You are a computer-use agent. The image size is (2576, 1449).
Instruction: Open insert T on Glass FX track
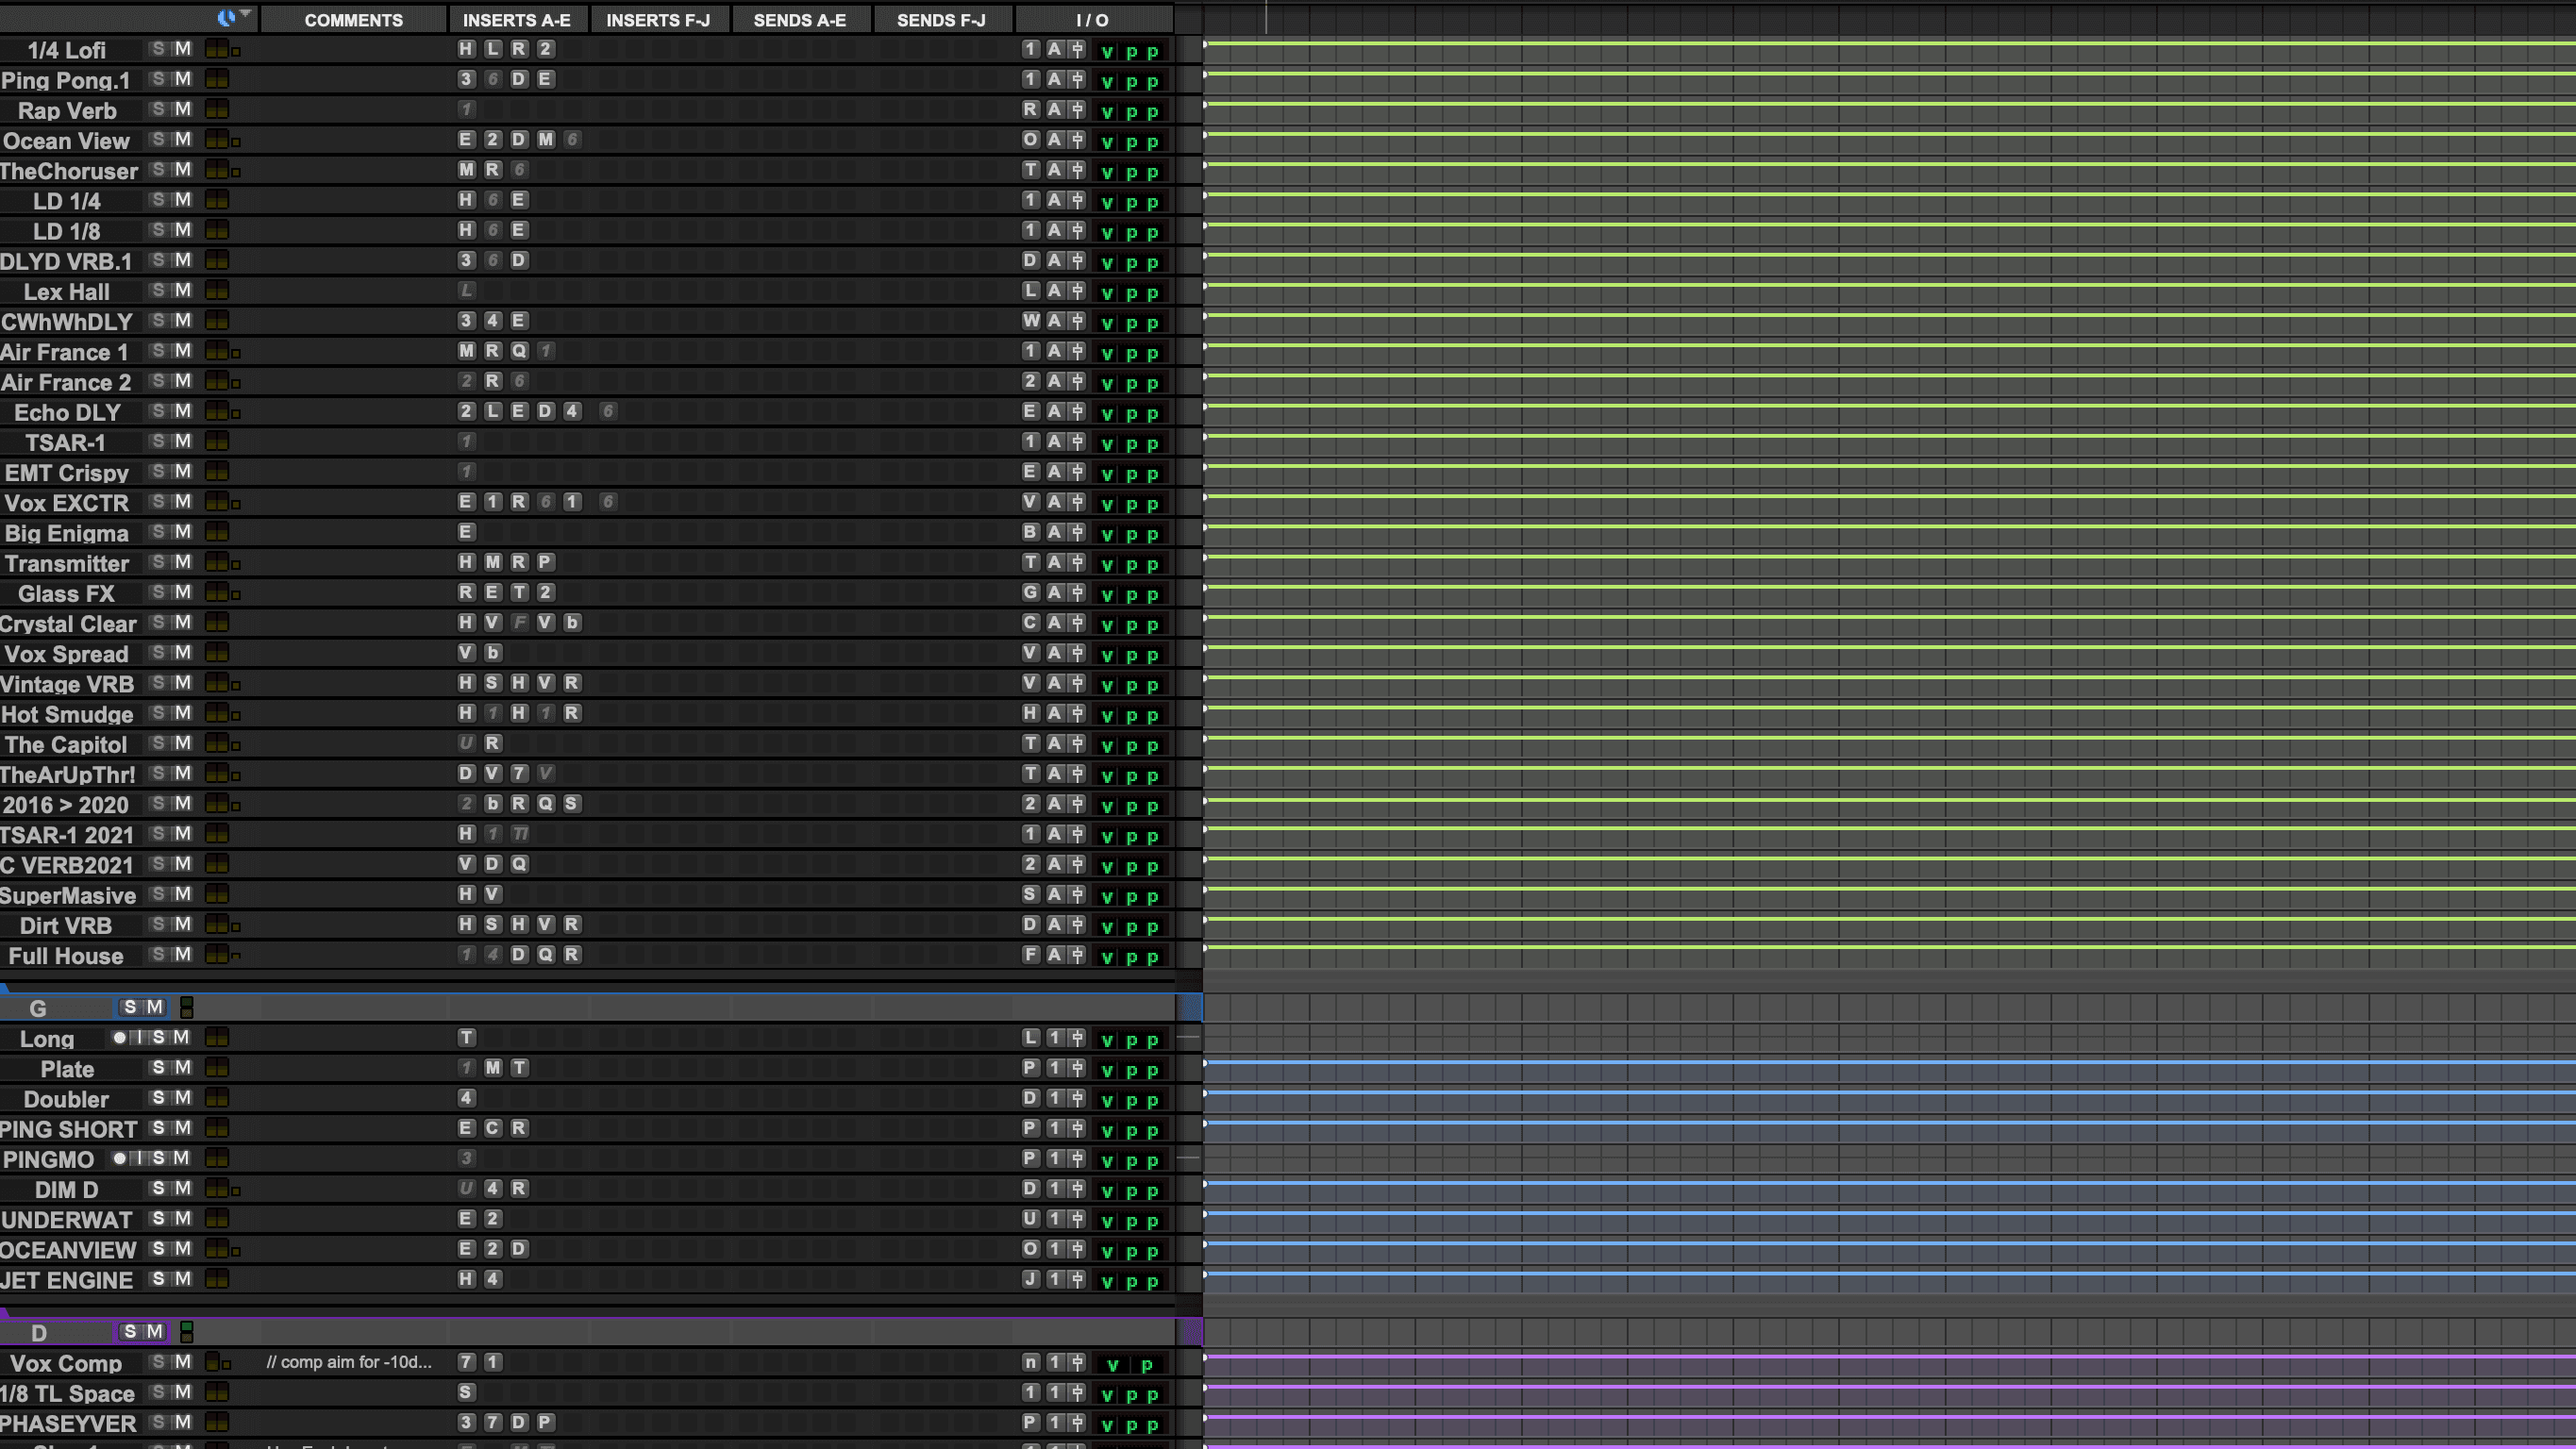click(519, 592)
